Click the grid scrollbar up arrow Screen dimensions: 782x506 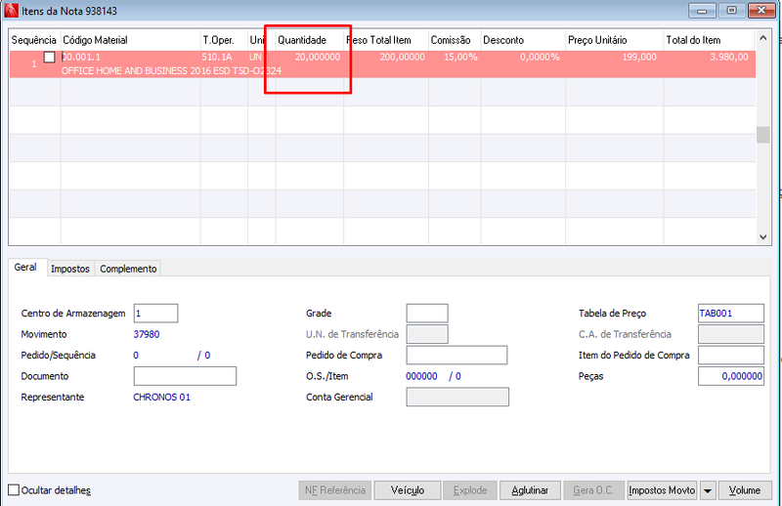click(762, 38)
